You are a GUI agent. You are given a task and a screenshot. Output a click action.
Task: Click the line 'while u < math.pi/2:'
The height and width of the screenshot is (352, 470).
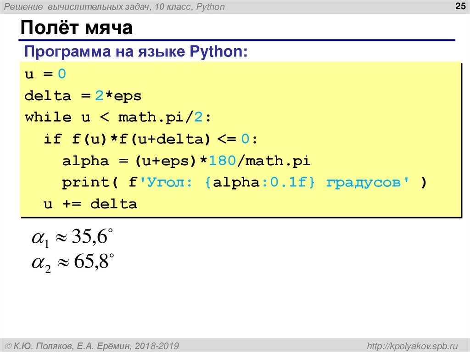tap(118, 117)
